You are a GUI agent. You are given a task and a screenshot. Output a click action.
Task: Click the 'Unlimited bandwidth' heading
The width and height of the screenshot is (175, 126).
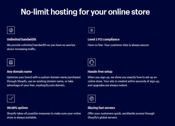click(x=21, y=39)
